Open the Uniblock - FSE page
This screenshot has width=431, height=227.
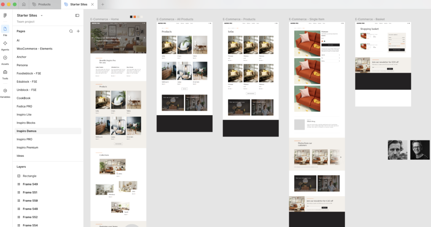[x=27, y=90]
